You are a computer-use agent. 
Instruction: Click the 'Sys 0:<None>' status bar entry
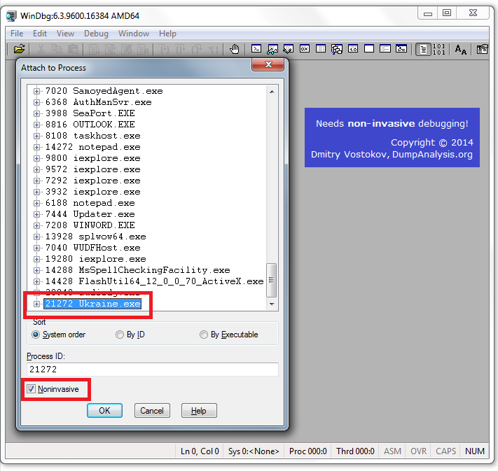(254, 451)
